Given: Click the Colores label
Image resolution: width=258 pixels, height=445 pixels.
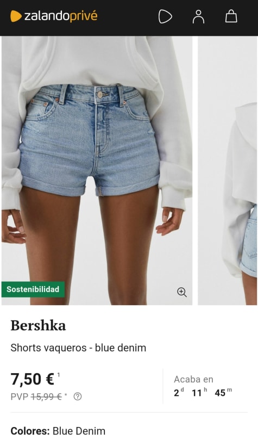Looking at the screenshot, I should (30, 431).
